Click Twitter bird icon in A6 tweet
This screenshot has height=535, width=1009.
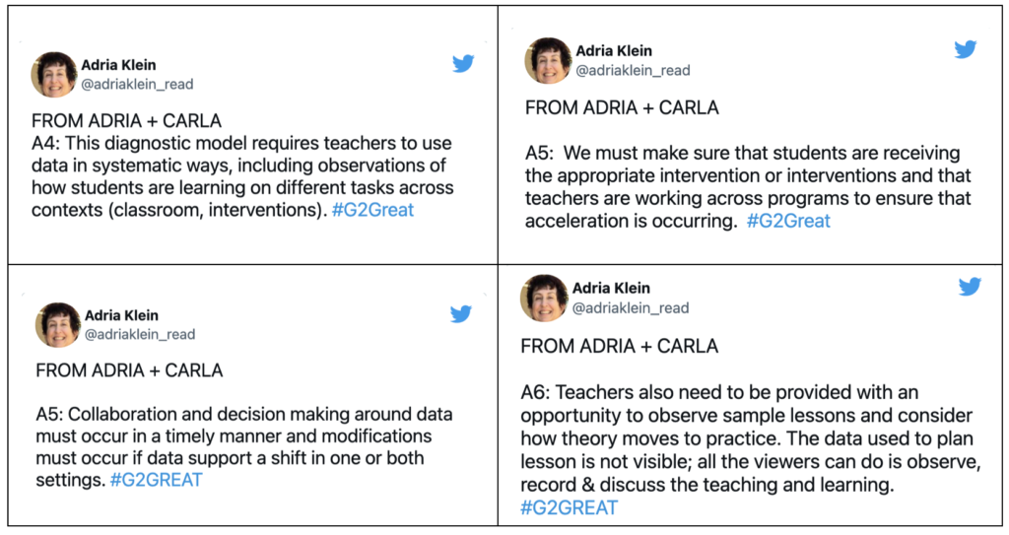970,286
